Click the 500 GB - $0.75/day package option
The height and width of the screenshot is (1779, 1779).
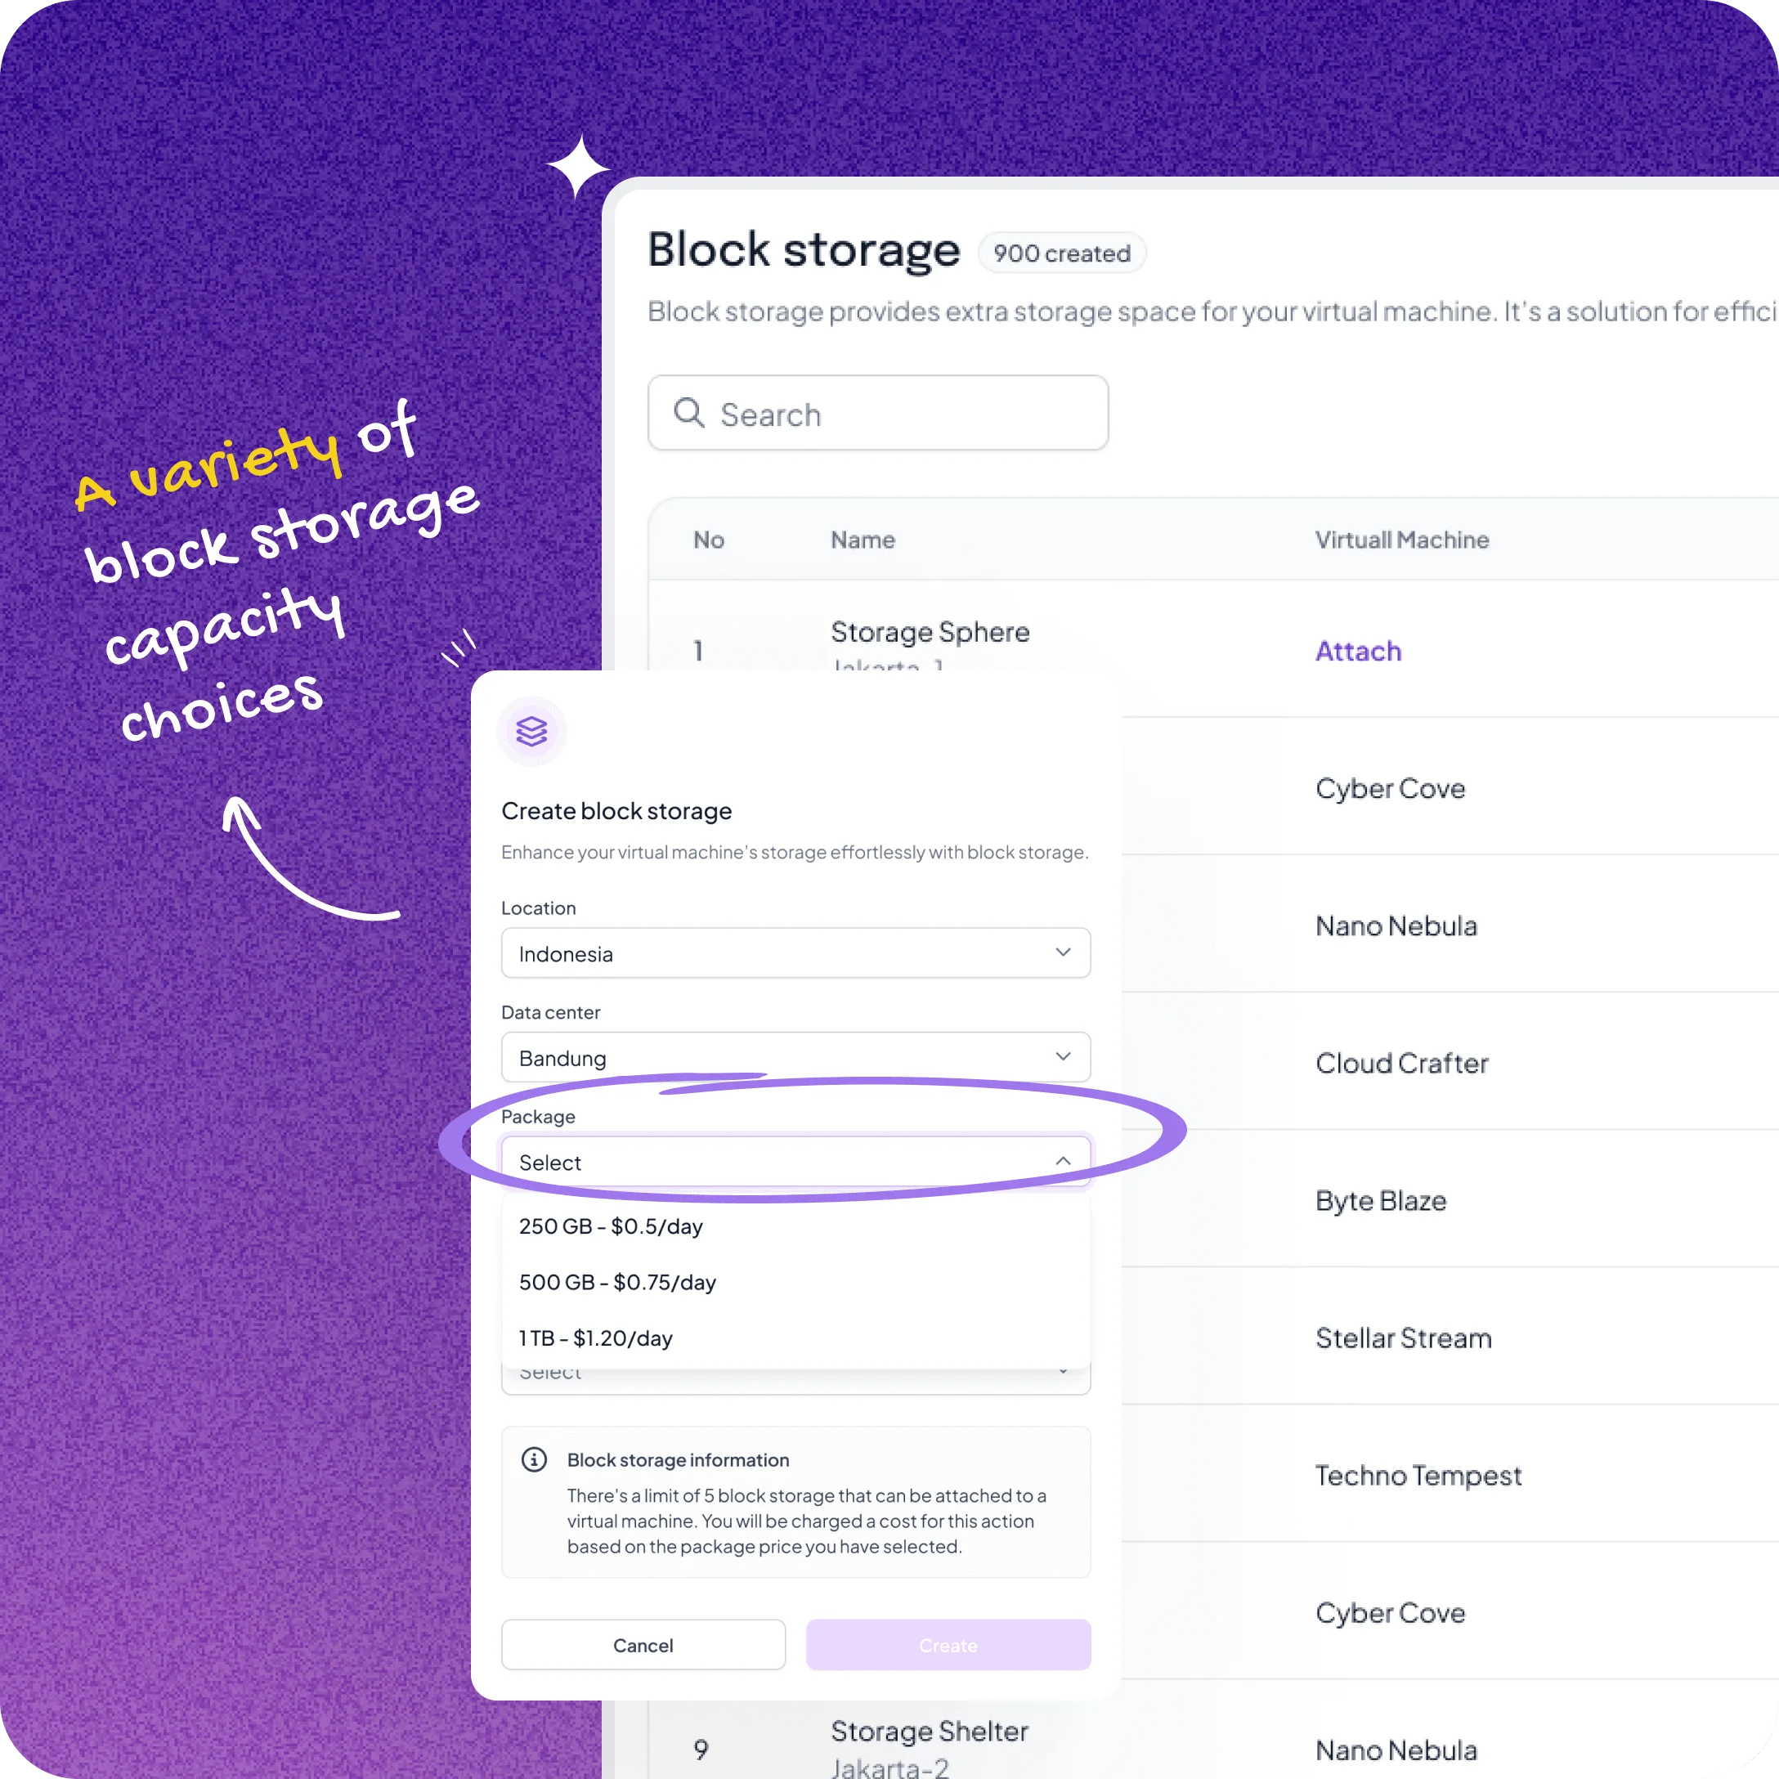pos(616,1280)
